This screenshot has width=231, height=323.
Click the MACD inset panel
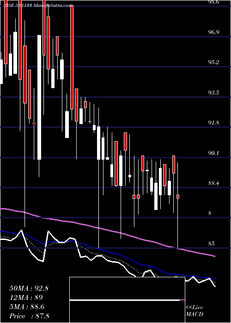[x=127, y=300]
